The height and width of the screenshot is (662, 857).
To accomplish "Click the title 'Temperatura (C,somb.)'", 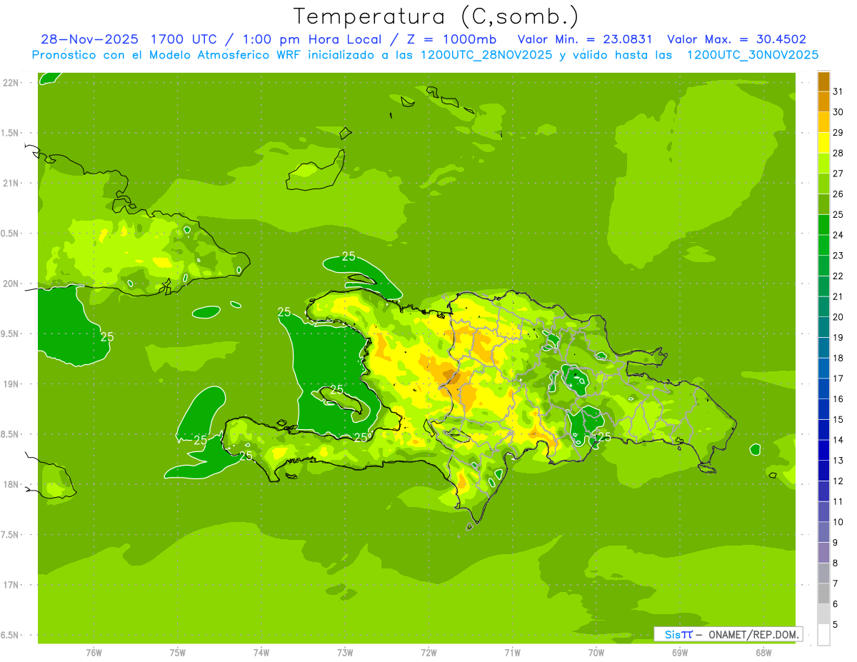I will click(x=436, y=16).
